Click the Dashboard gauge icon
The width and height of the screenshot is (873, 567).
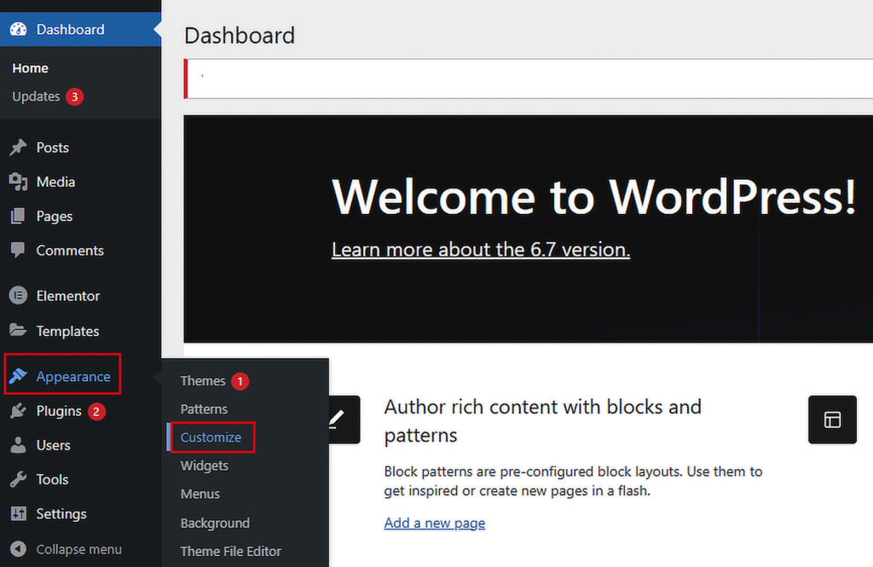18,30
